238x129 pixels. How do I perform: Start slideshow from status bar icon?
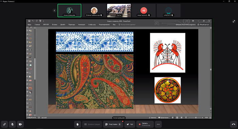pos(186,118)
